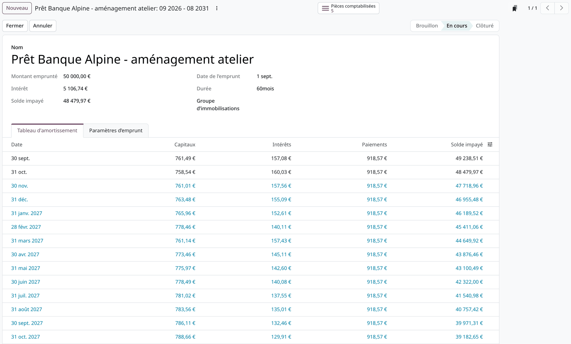Click Durée value 60mois

(265, 88)
